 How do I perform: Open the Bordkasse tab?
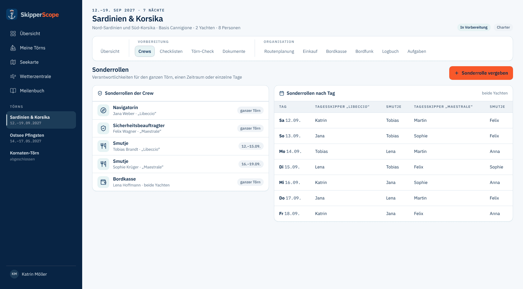(x=336, y=51)
